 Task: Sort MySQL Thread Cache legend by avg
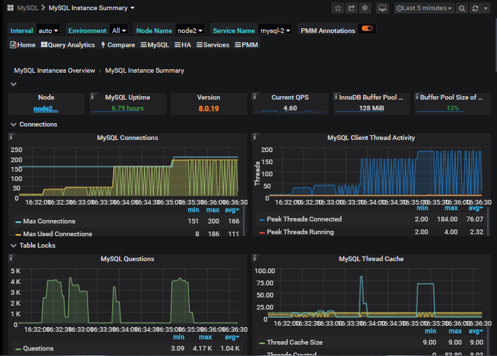point(475,331)
